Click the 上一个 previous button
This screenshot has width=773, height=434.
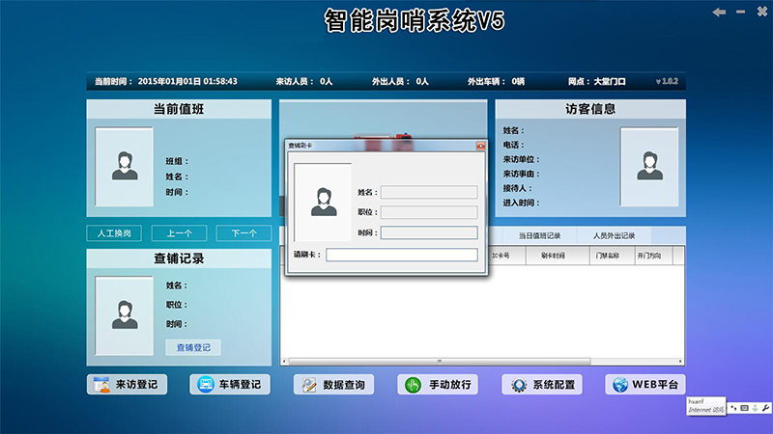point(180,233)
